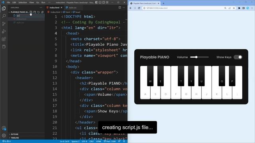Open the Explorer view in activity bar
Viewport: 255px width, 143px height.
(x=4, y=8)
